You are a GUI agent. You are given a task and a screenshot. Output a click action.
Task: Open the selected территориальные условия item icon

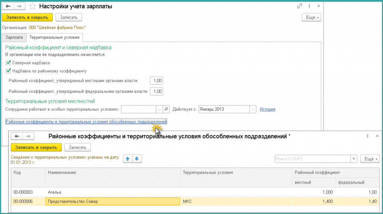(166, 109)
